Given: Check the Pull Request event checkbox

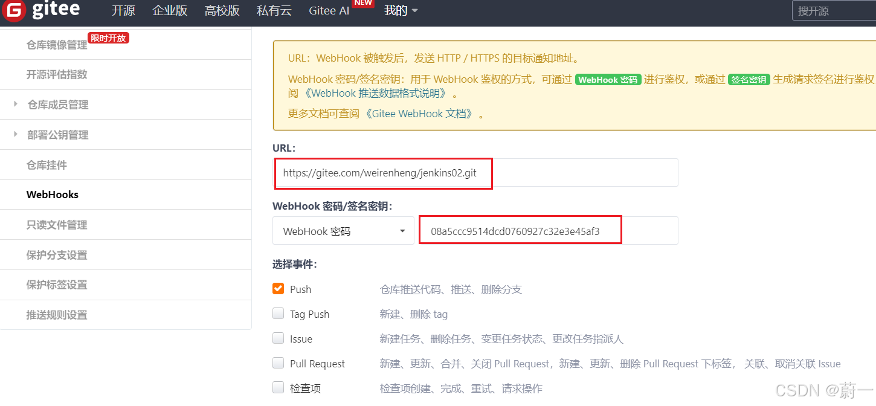Looking at the screenshot, I should [x=278, y=362].
